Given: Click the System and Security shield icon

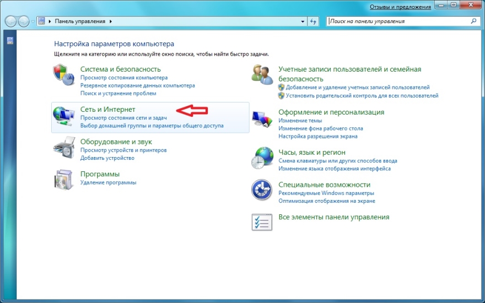Looking at the screenshot, I should (63, 75).
